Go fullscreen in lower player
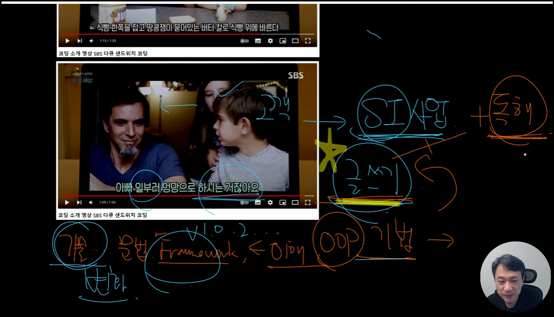554x317 pixels. click(308, 202)
